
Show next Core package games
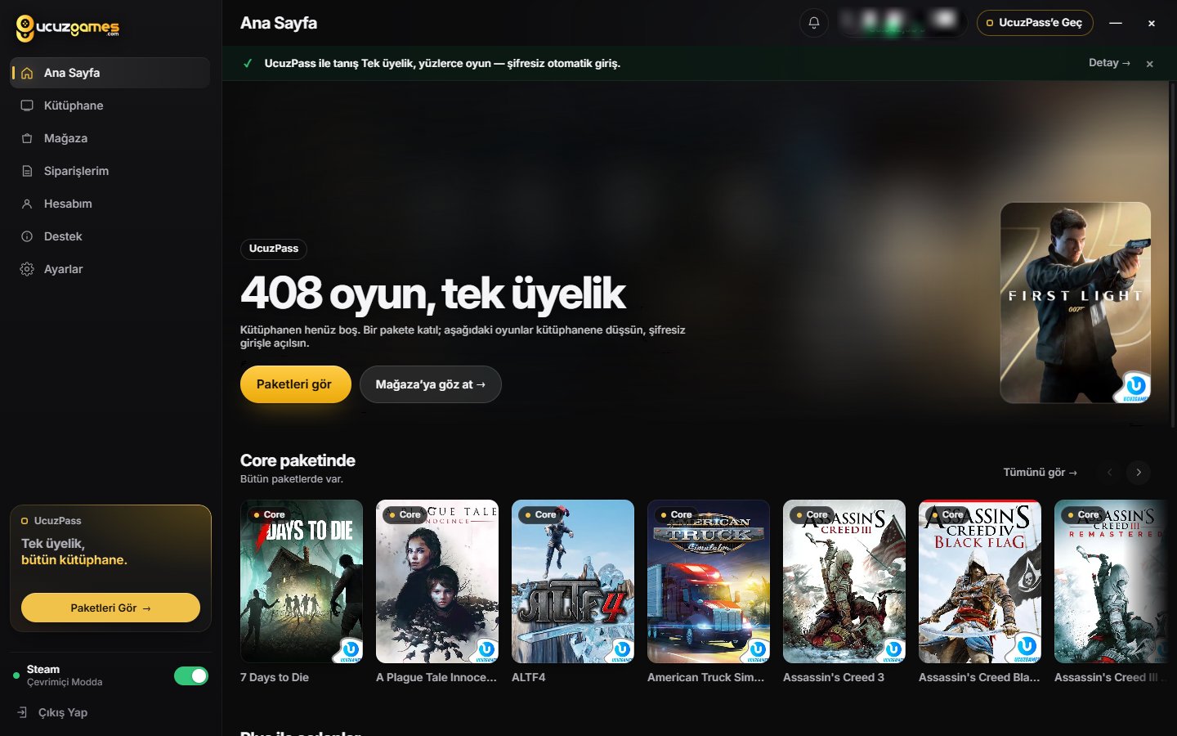pyautogui.click(x=1139, y=472)
